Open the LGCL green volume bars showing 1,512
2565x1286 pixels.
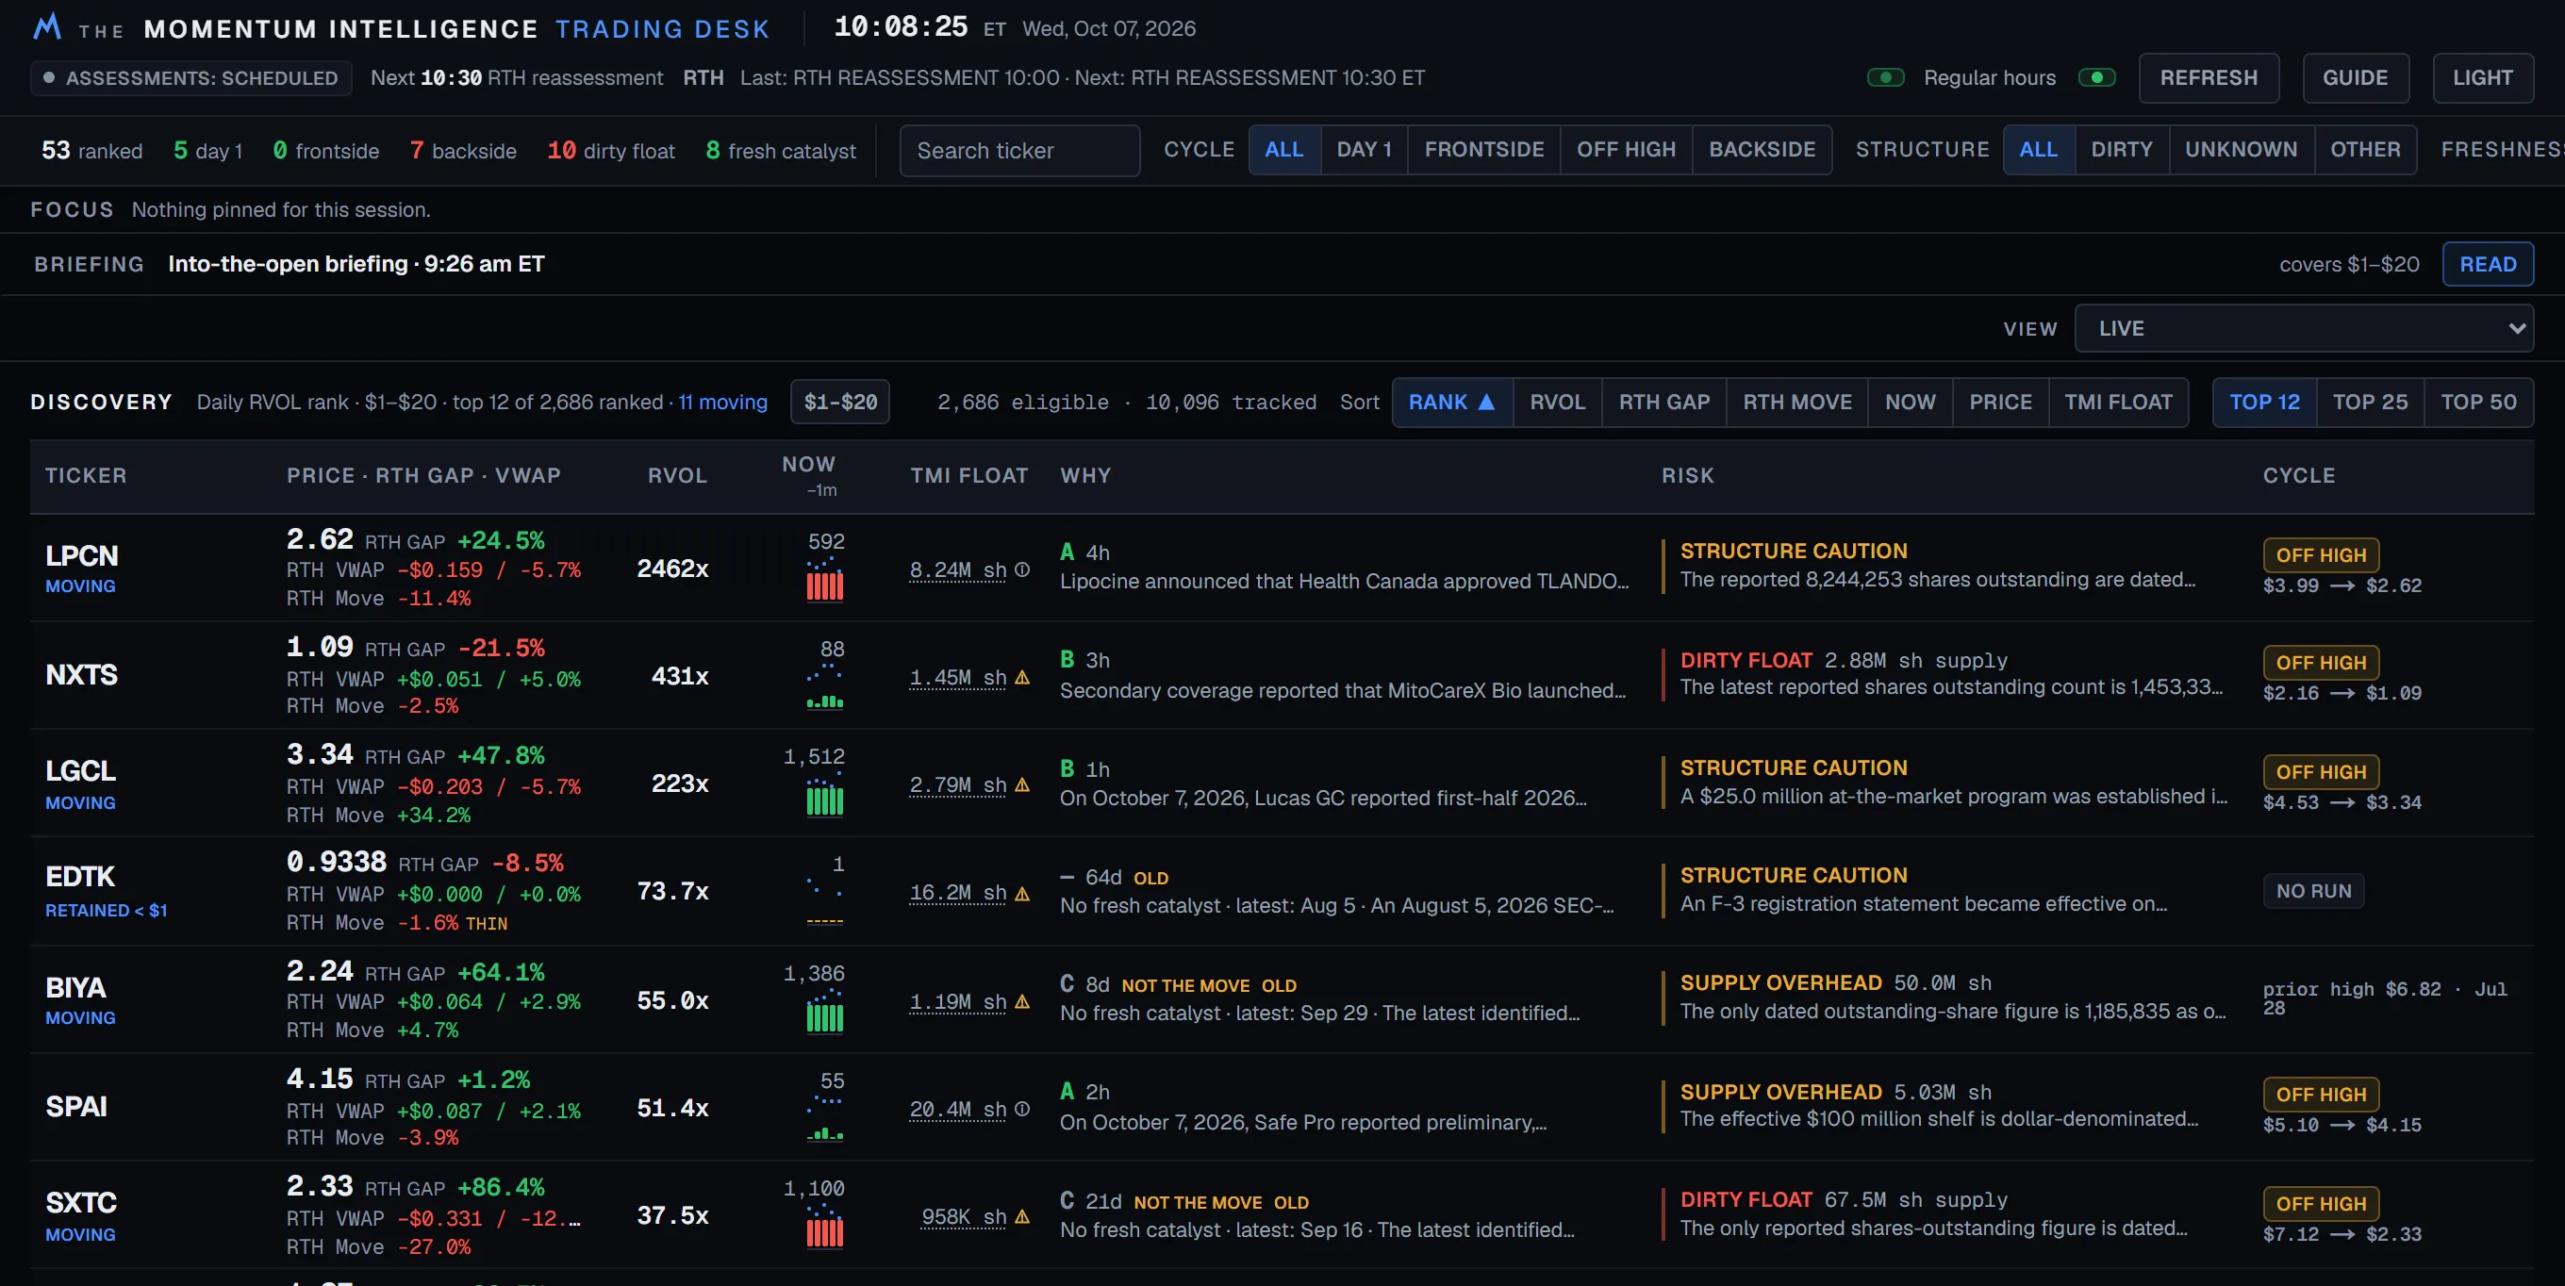coord(824,794)
